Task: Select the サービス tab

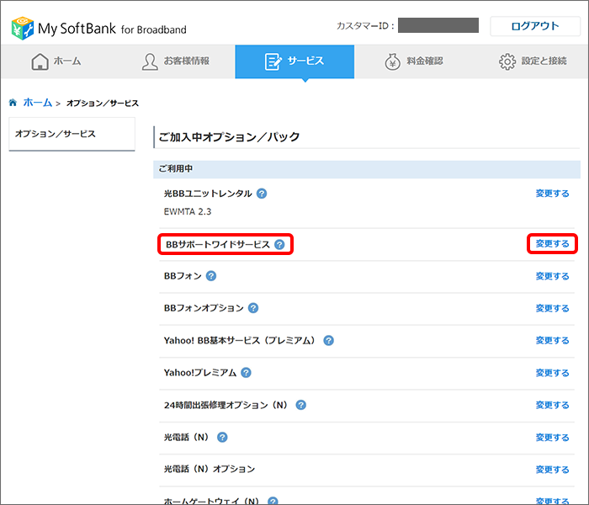Action: pyautogui.click(x=294, y=61)
